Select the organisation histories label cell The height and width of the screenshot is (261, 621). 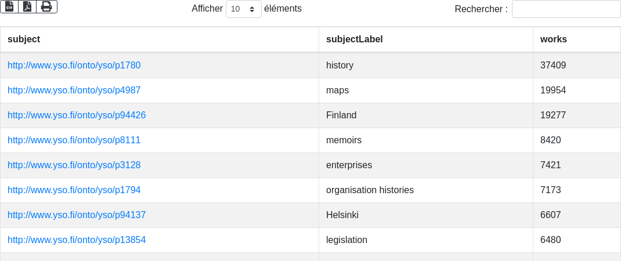426,190
